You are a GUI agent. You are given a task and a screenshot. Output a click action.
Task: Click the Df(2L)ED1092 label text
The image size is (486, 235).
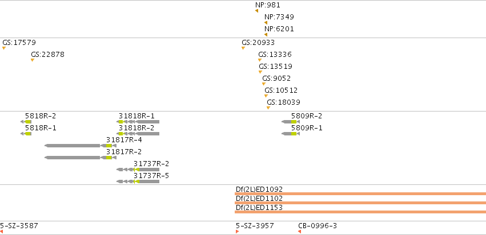click(x=259, y=189)
